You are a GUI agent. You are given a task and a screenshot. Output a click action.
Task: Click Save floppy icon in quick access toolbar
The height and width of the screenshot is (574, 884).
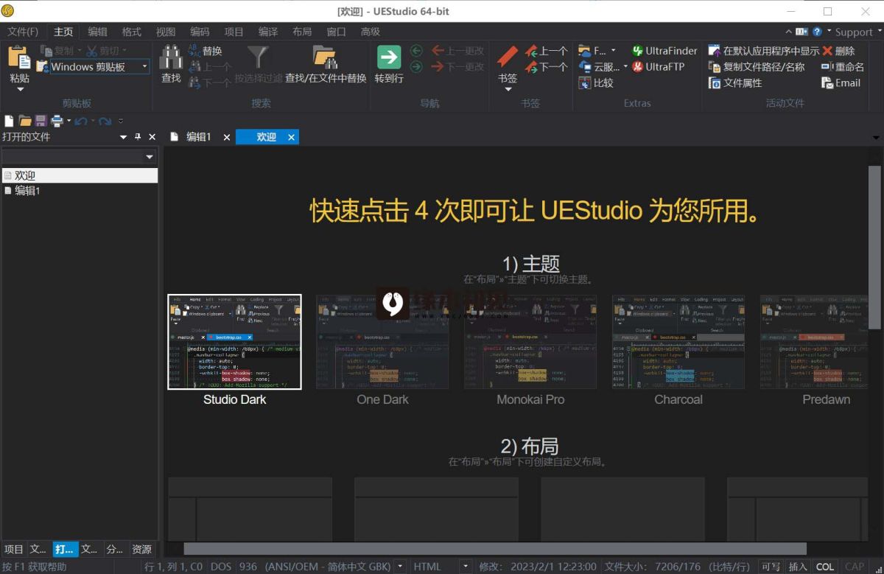click(x=41, y=121)
